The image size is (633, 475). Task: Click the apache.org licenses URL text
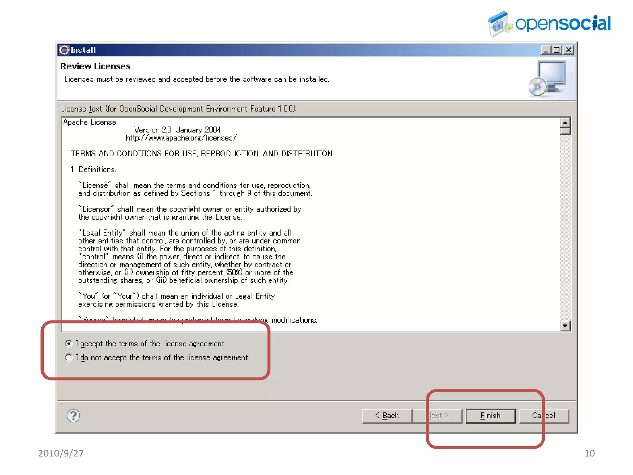[181, 138]
